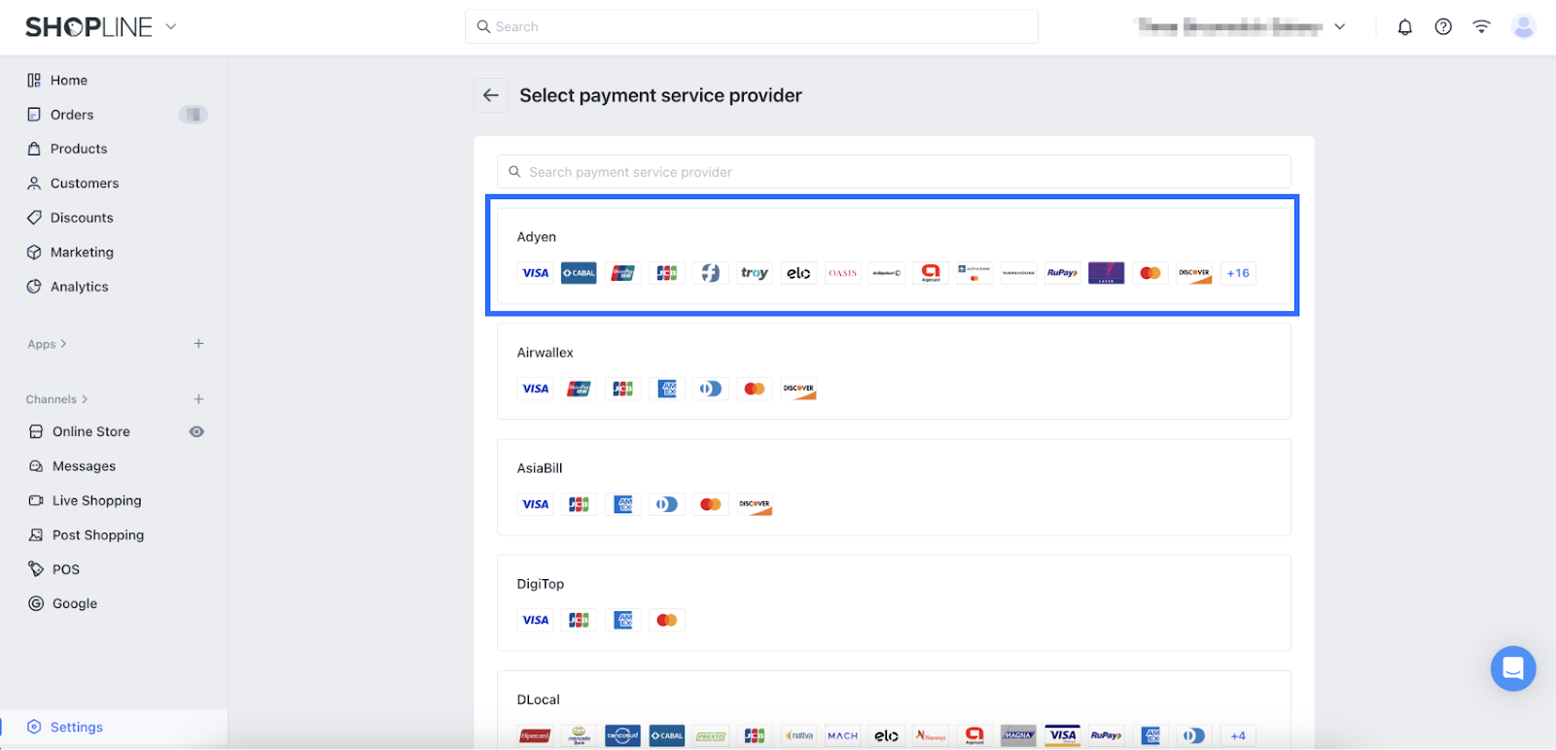
Task: Select the DigiTop provider
Action: tap(894, 602)
